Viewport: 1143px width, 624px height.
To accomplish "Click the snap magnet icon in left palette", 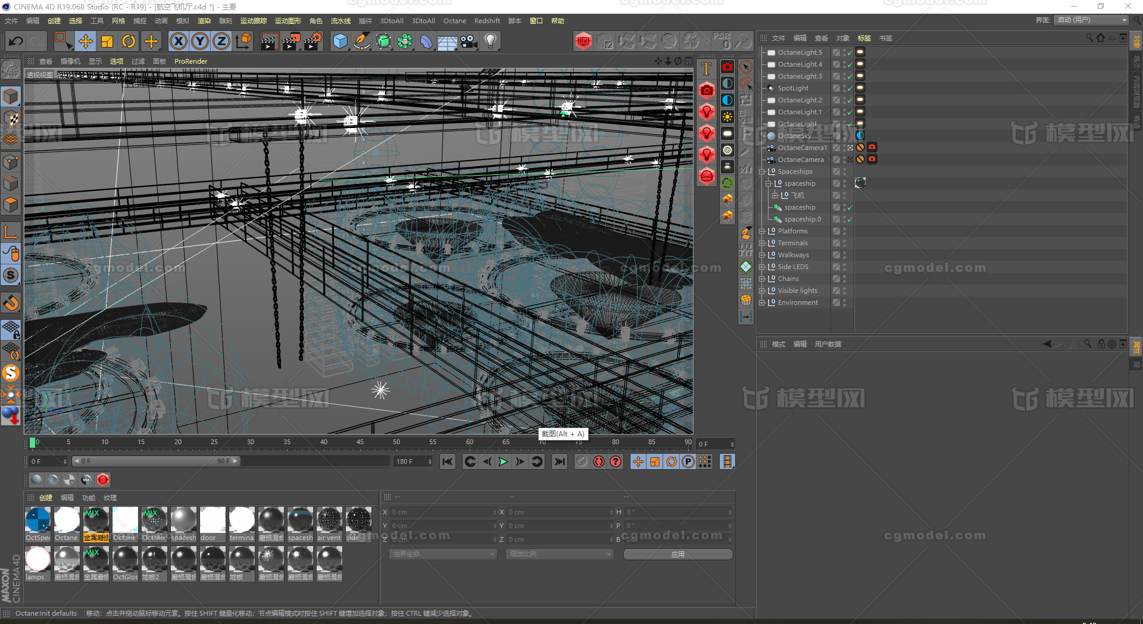I will (11, 303).
